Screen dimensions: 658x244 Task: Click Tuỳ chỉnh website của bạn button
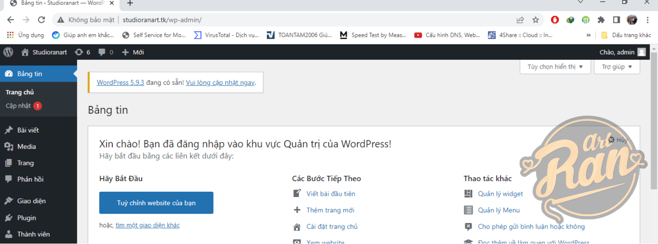pyautogui.click(x=156, y=203)
